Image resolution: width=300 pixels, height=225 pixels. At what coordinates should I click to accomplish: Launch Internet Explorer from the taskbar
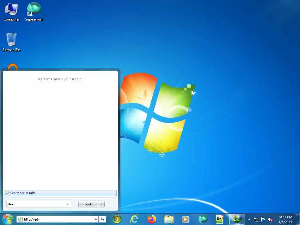[134, 219]
